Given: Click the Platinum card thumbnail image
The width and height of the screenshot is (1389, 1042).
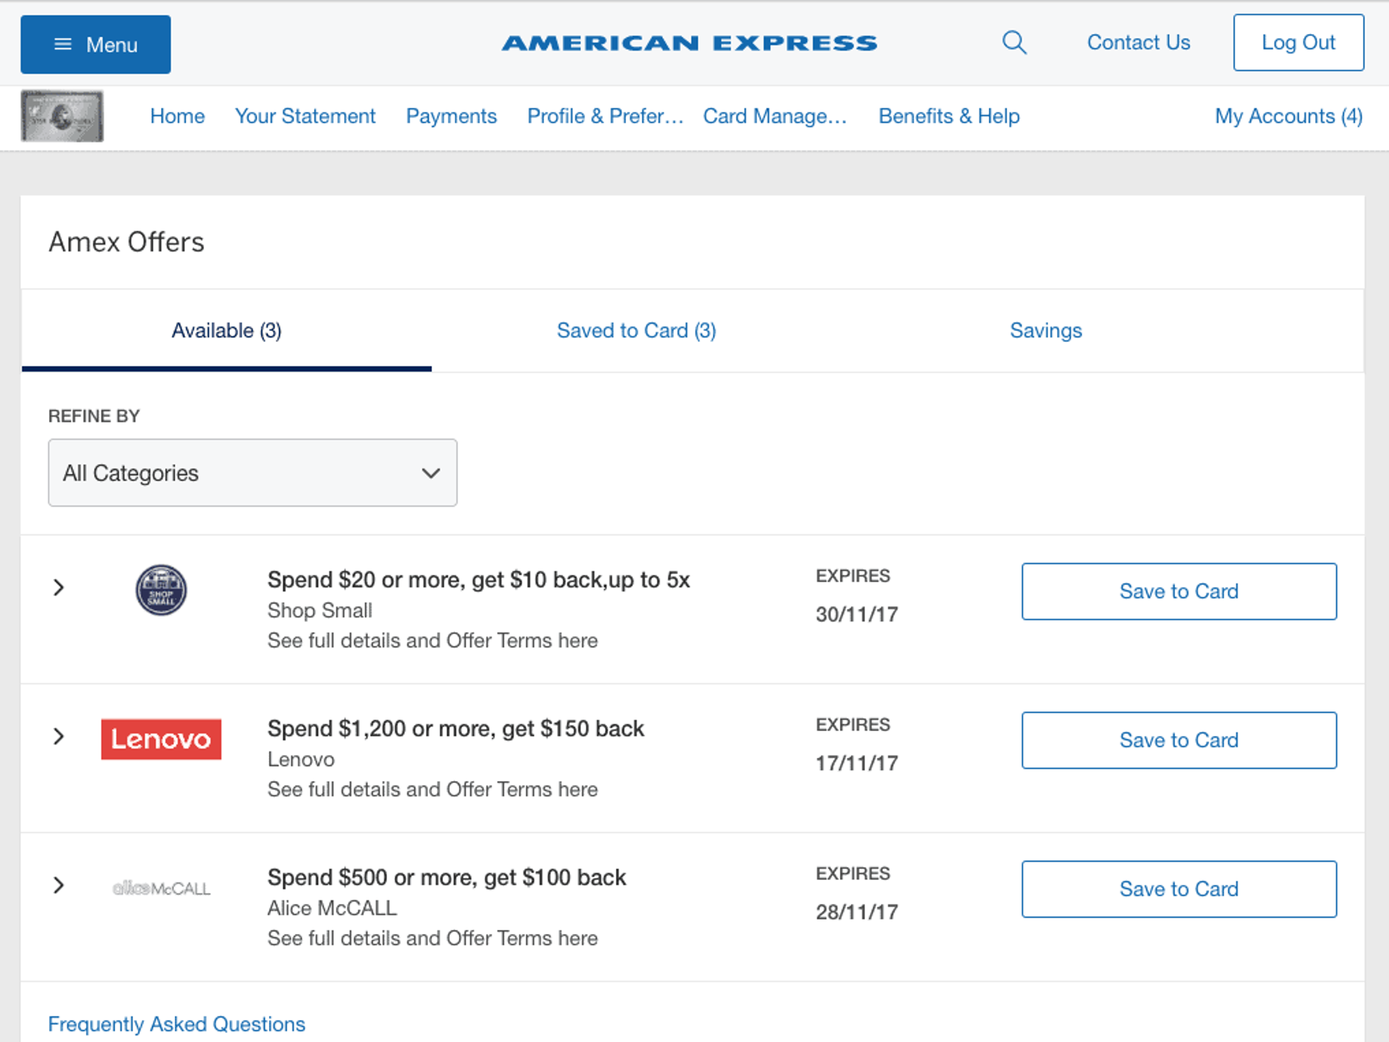Looking at the screenshot, I should [x=62, y=116].
